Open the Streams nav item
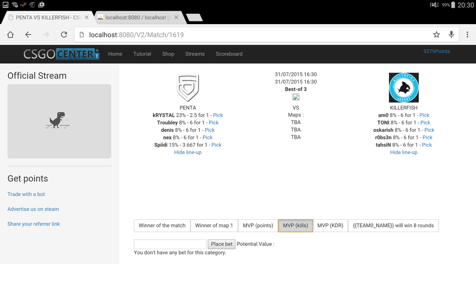Screen dimensions: 476x297 click(x=195, y=54)
